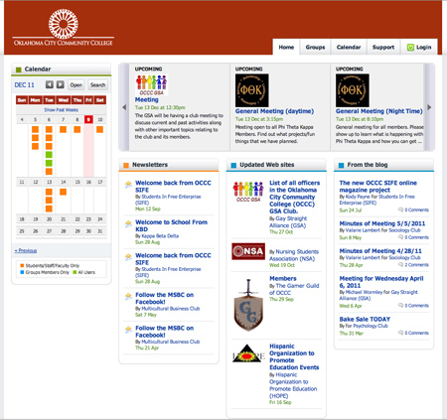Viewport: 447px width, 420px height.
Task: Click 0 Comments for OCCC SIFE magazine post
Action: [x=416, y=210]
